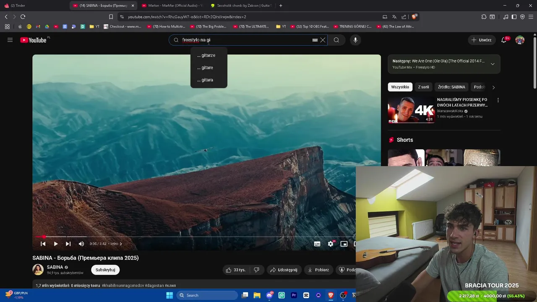537x302 pixels.
Task: Select the Źródło: SABINA filter chip
Action: tap(451, 87)
